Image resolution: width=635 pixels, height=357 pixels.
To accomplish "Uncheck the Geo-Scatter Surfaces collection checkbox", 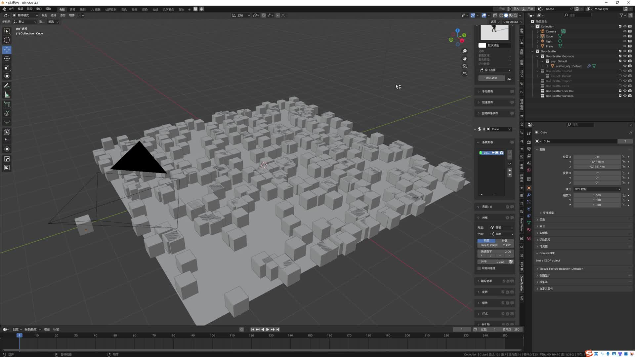I will [x=620, y=96].
